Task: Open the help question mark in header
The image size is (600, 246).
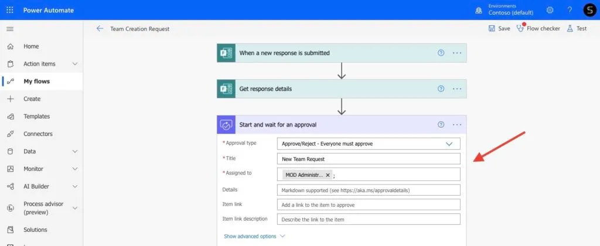Action: [570, 10]
